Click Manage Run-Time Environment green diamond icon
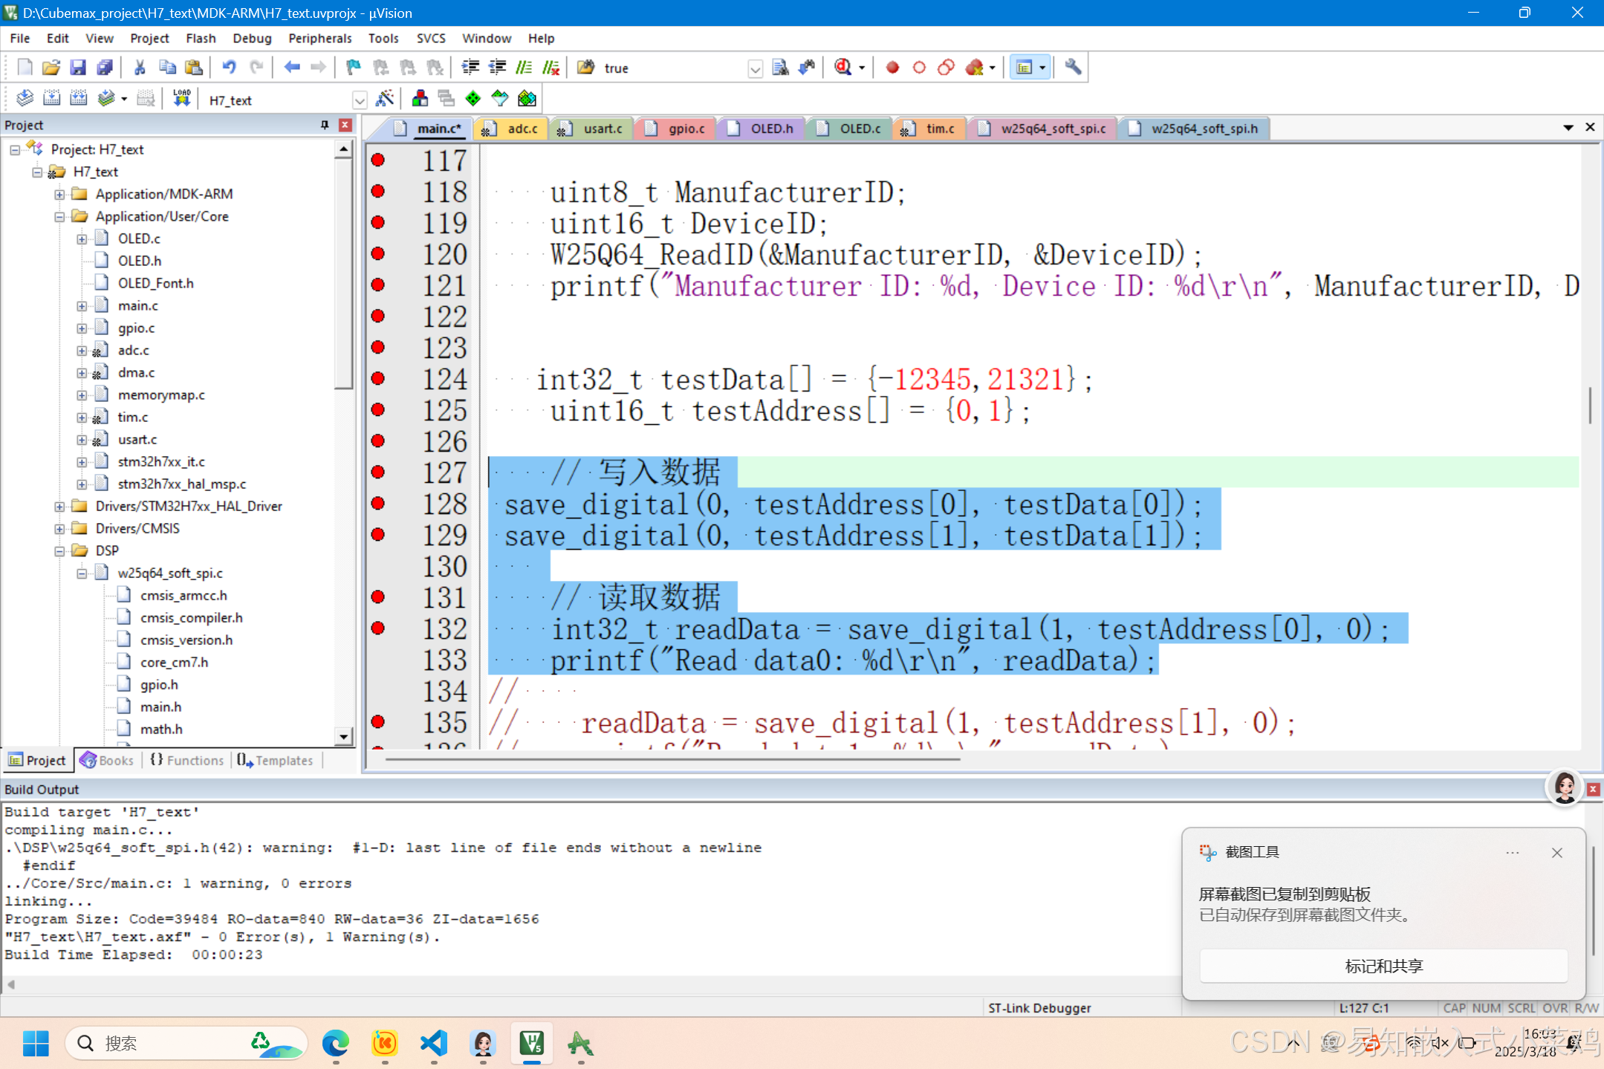The image size is (1604, 1069). [473, 99]
